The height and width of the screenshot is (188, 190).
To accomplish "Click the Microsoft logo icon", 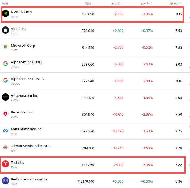I will pos(6,47).
